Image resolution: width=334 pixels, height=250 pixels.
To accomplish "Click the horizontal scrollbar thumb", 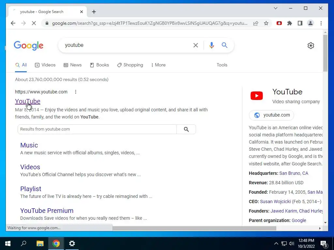I will coord(194,228).
